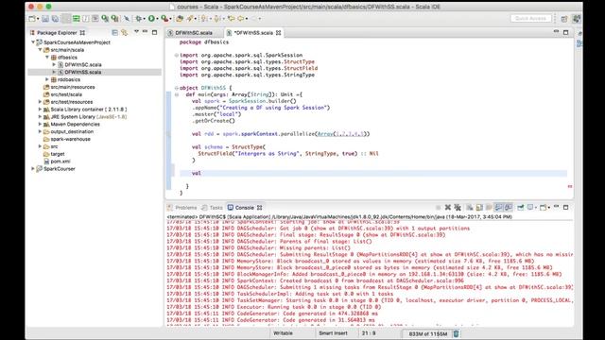Expand the rddbasics package
This screenshot has width=605, height=340.
[x=47, y=79]
